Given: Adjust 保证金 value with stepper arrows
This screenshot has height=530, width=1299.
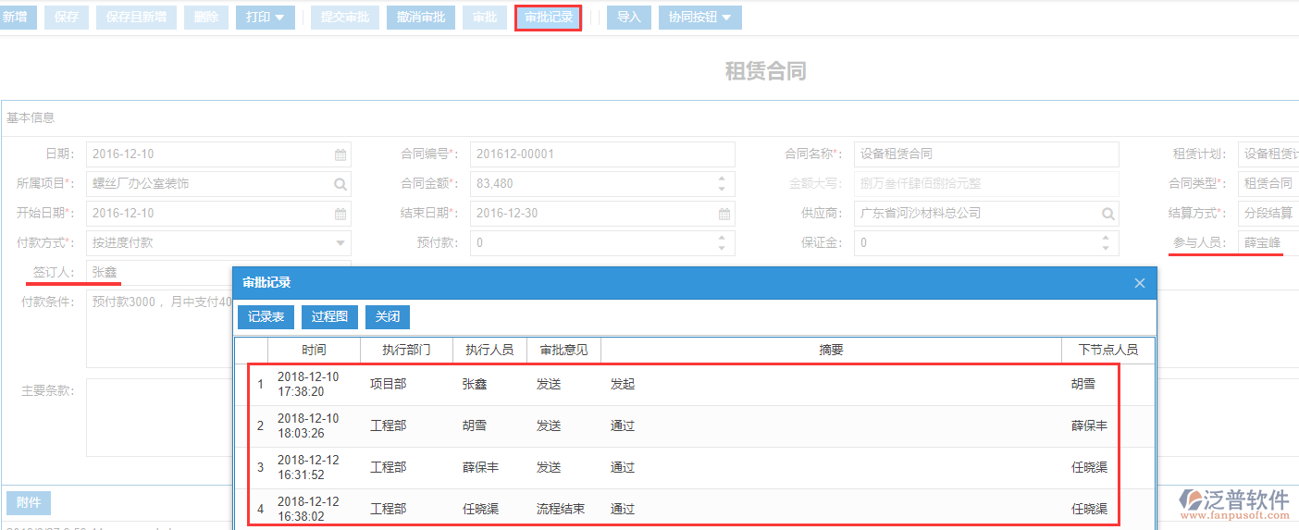Looking at the screenshot, I should 1106,243.
